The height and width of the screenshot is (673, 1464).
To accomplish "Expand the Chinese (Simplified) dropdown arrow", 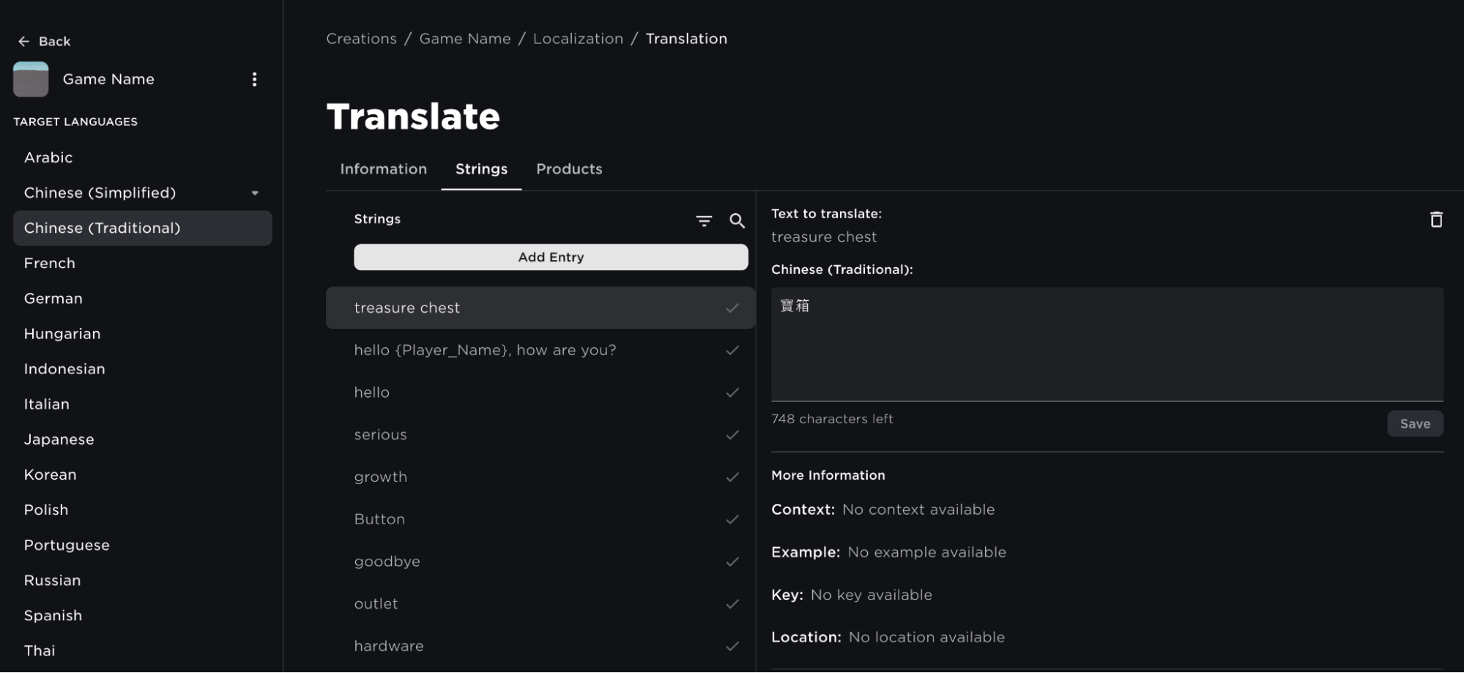I will pos(255,193).
